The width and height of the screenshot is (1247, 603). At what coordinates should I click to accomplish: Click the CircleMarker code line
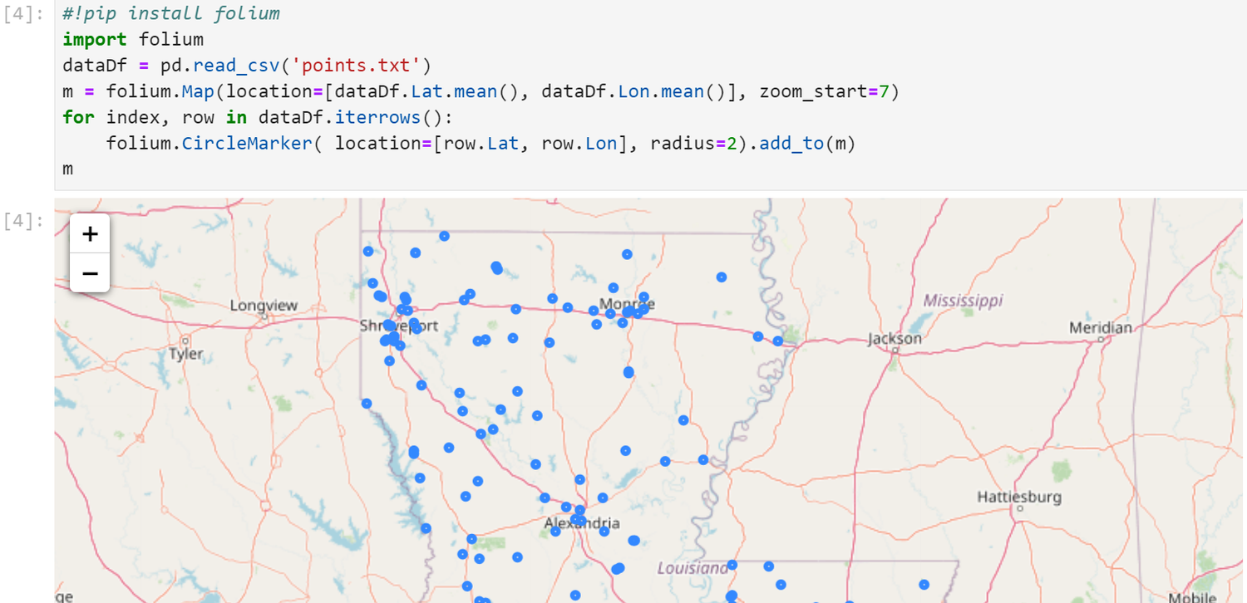coord(481,143)
